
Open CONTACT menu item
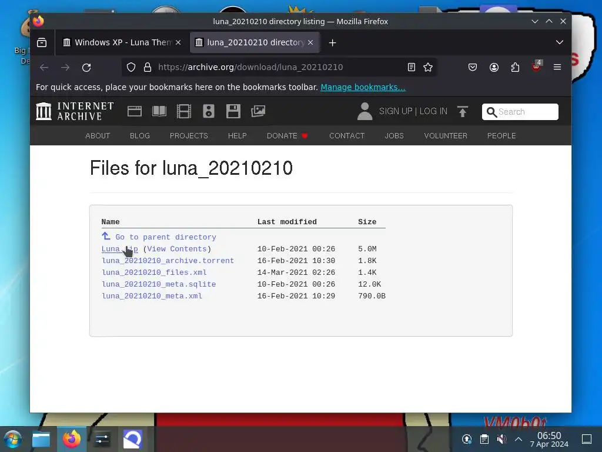pyautogui.click(x=347, y=136)
